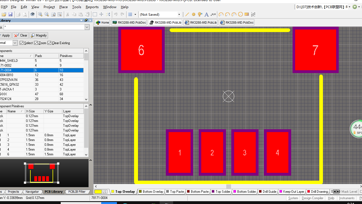Screen dimensions: 362x204
Task: Open the Design Compiler panel button
Action: 313,198
